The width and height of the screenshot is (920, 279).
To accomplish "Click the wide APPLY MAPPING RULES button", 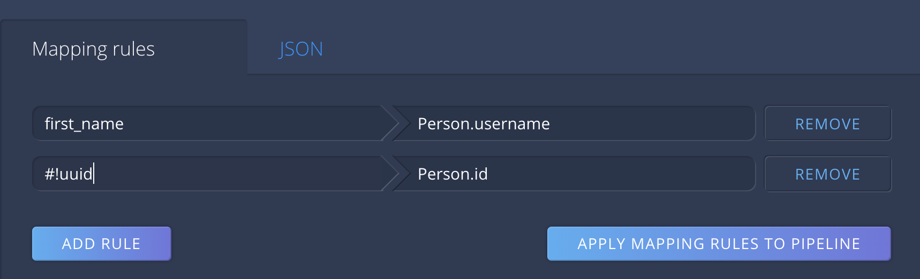I will 719,244.
